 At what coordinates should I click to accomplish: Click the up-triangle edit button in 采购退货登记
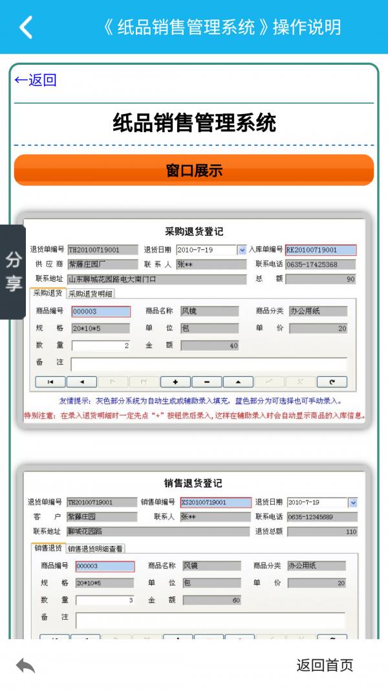238,382
